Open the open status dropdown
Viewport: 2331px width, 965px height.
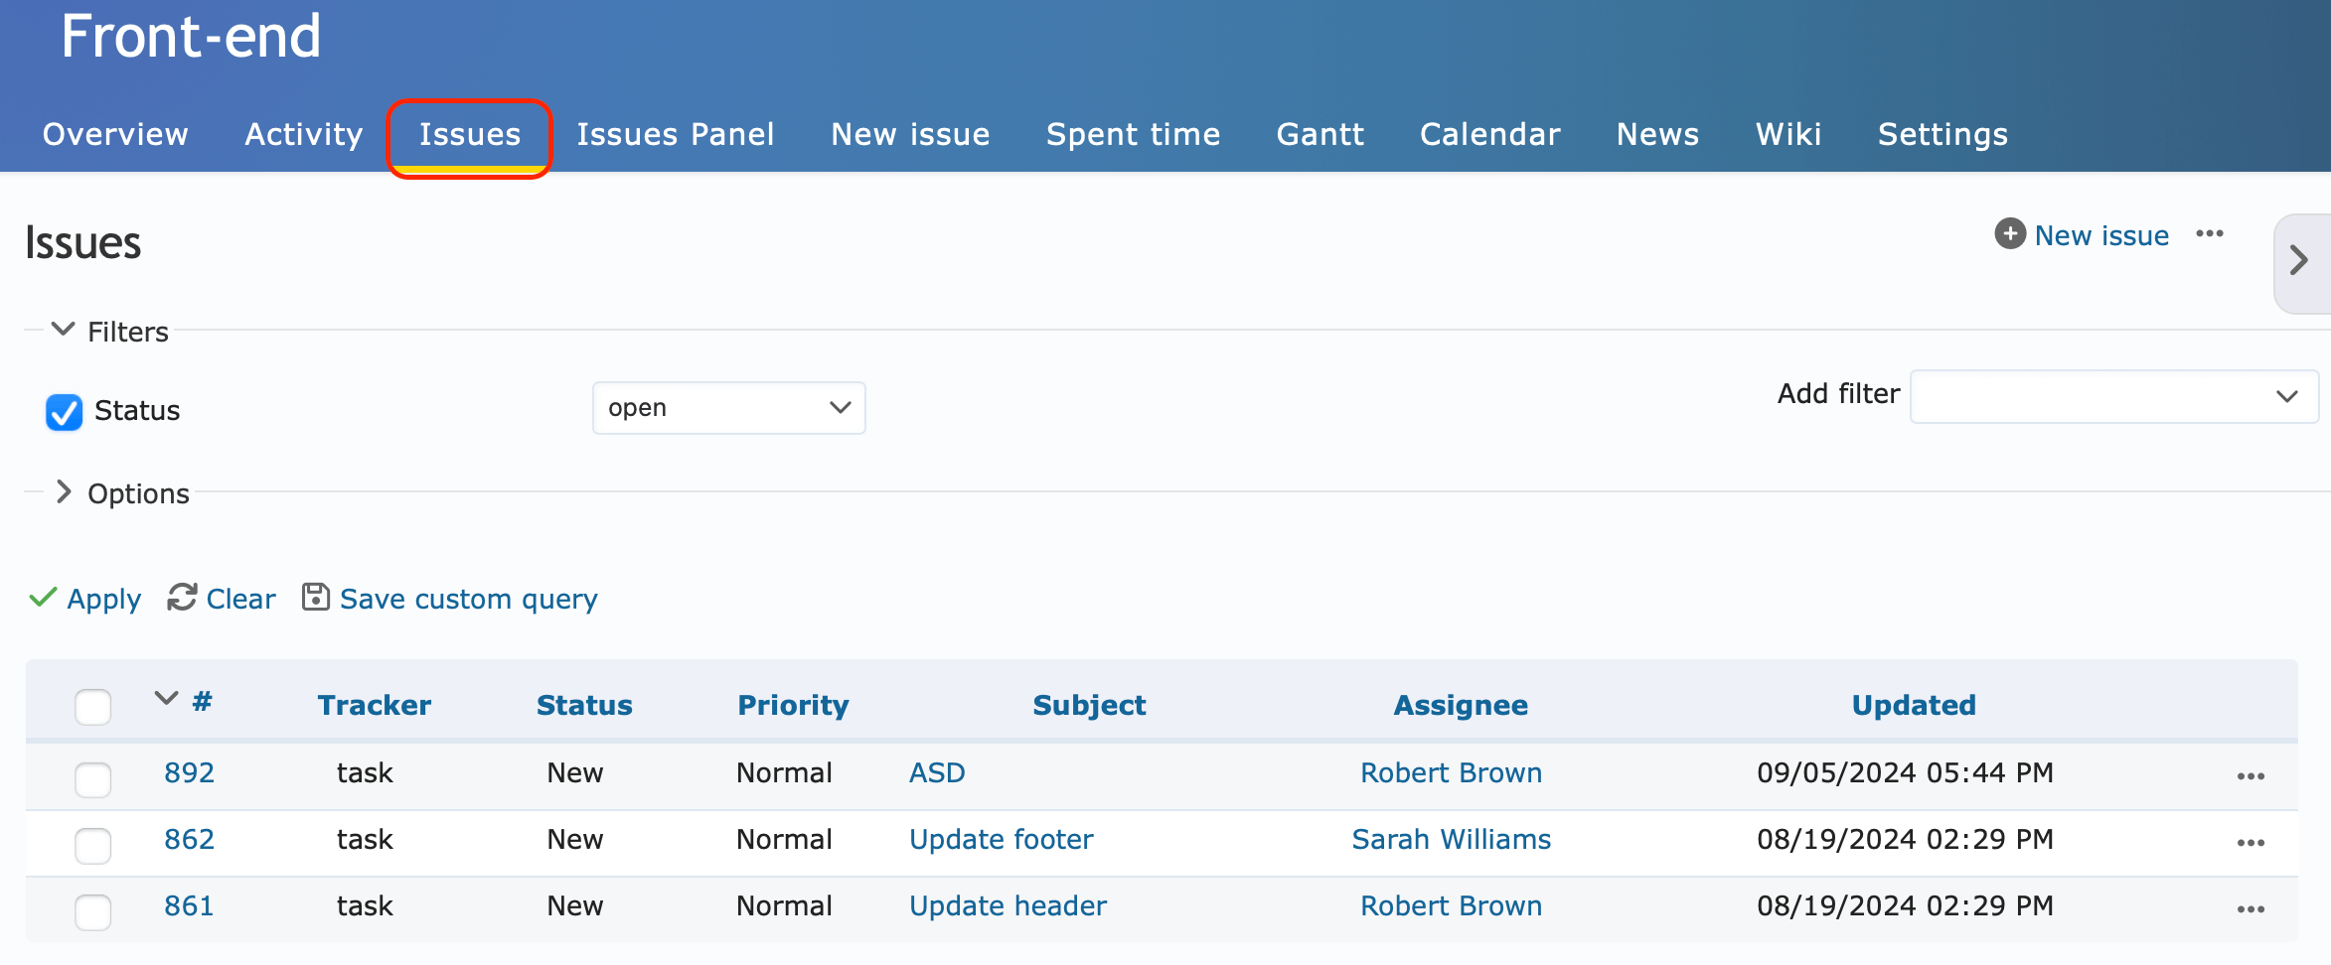[728, 407]
